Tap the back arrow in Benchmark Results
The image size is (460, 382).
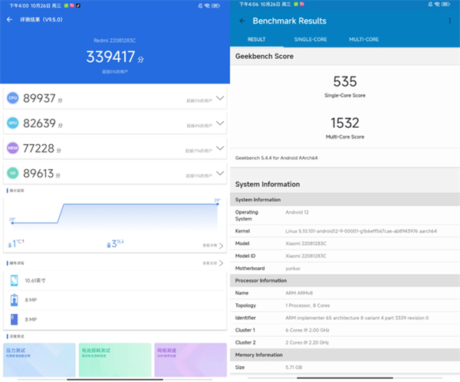[242, 21]
